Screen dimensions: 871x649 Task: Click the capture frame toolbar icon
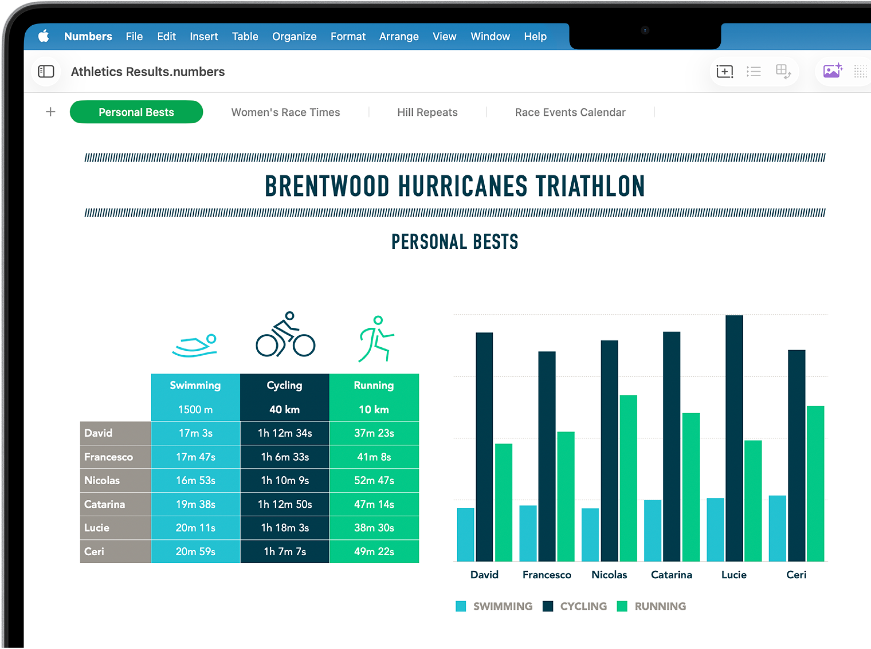pos(724,71)
